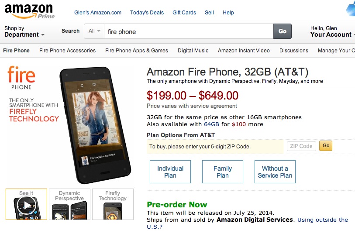The image size is (355, 237).
Task: Click the Amazon Prime logo
Action: 29,11
